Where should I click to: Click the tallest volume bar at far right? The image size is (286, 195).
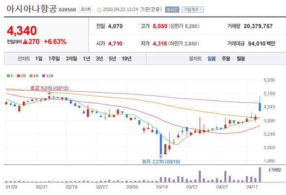tap(260, 175)
